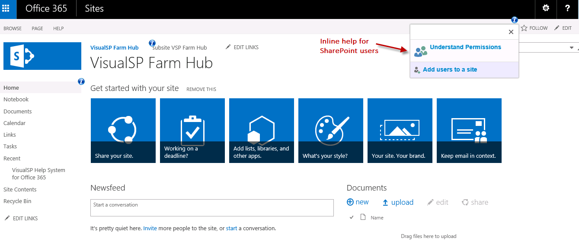Viewport: 579px width, 241px height.
Task: Click the grayed-out share document button
Action: (475, 202)
